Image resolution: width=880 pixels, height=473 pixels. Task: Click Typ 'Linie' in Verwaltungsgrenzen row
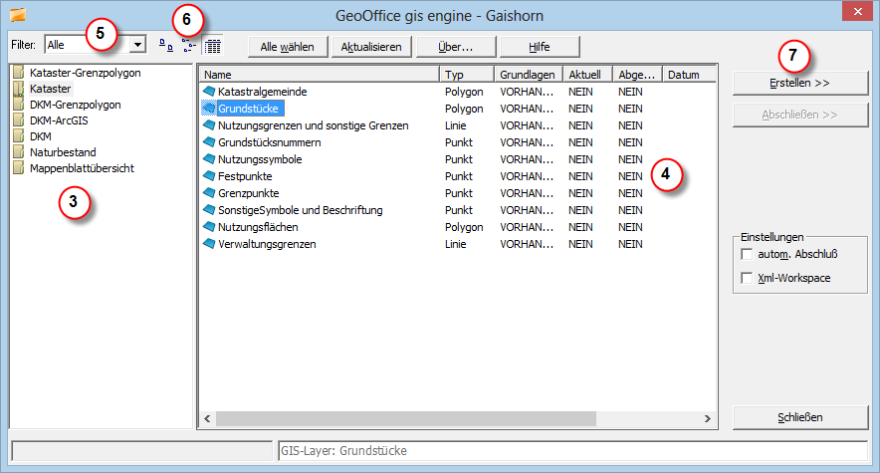coord(456,244)
